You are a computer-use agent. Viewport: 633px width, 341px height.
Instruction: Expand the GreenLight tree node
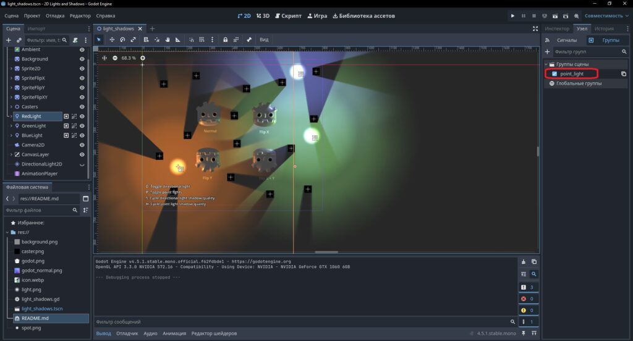pos(11,126)
